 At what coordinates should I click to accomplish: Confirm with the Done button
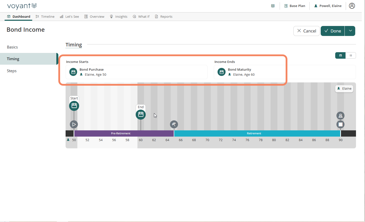333,31
